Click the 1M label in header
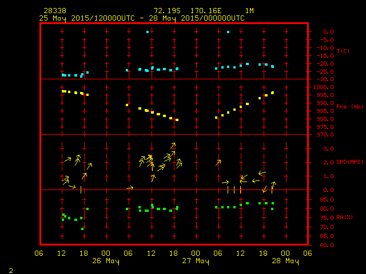The width and height of the screenshot is (366, 274). coord(249,11)
